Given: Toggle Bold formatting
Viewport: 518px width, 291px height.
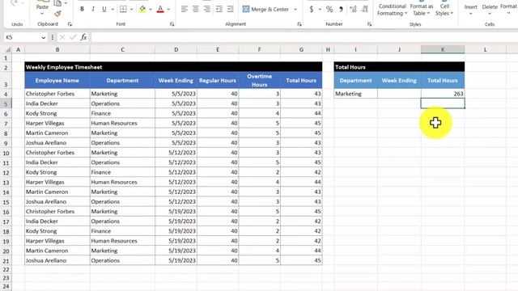Looking at the screenshot, I should pyautogui.click(x=82, y=9).
